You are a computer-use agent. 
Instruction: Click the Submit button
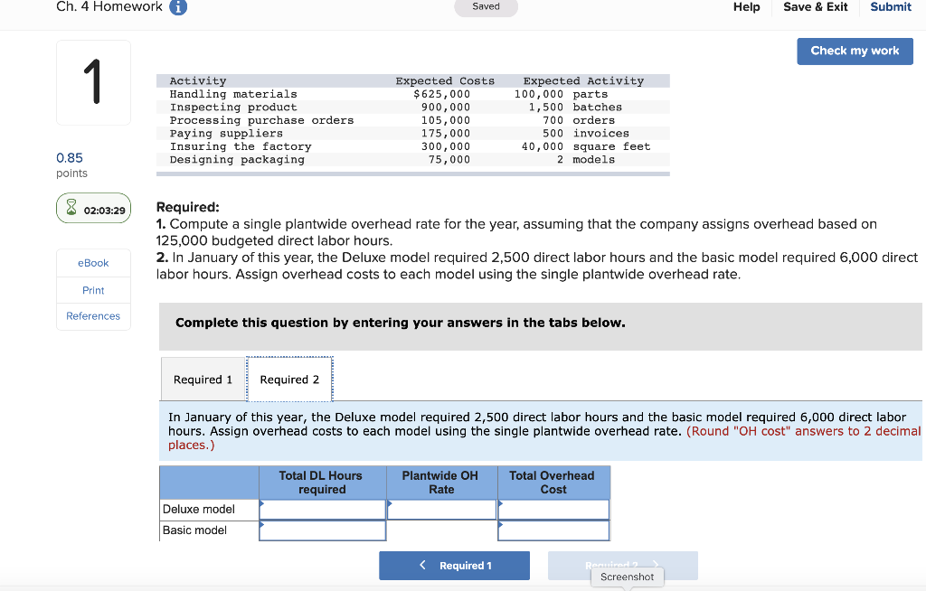(890, 6)
